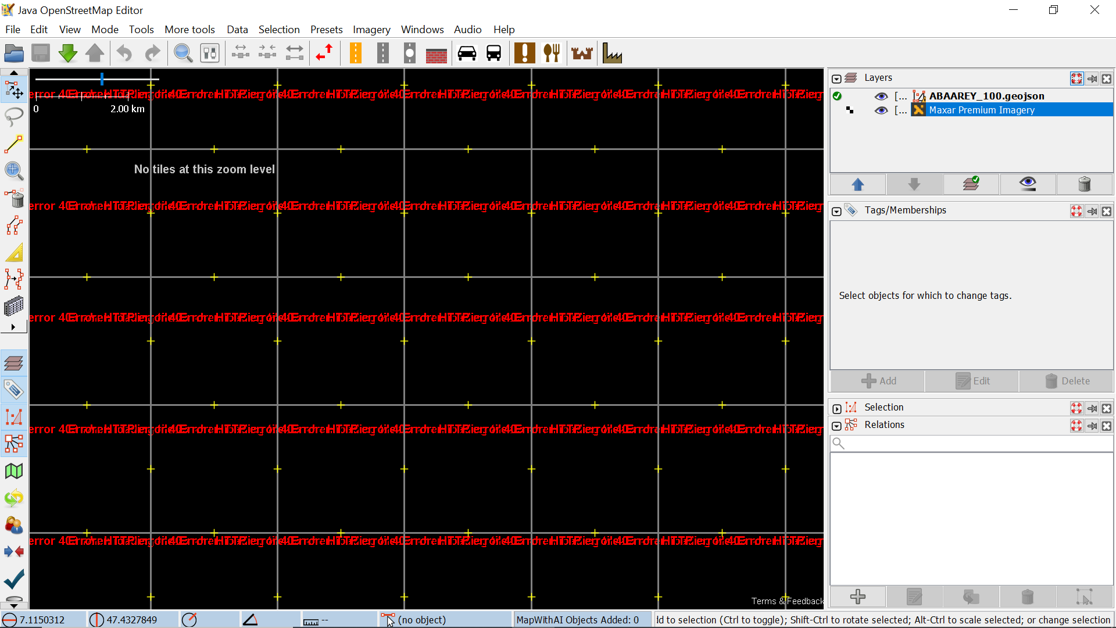Open the Windows menu

click(x=422, y=30)
